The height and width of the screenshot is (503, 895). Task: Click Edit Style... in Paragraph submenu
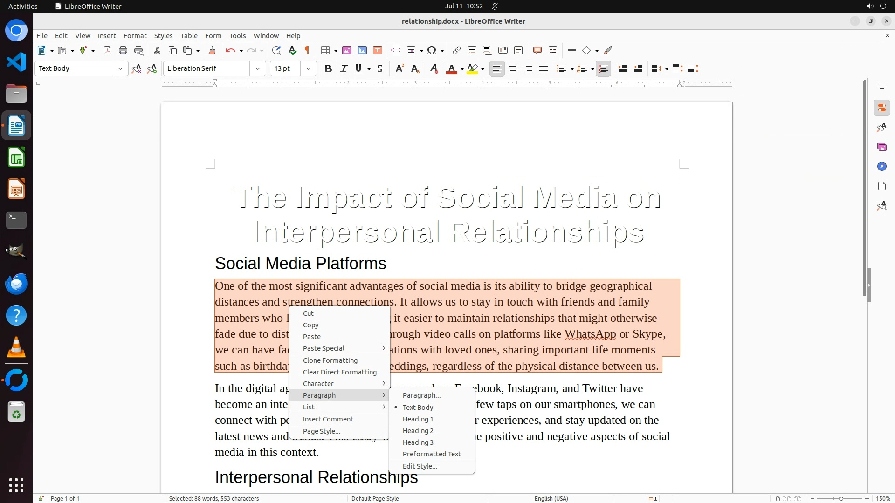click(420, 466)
